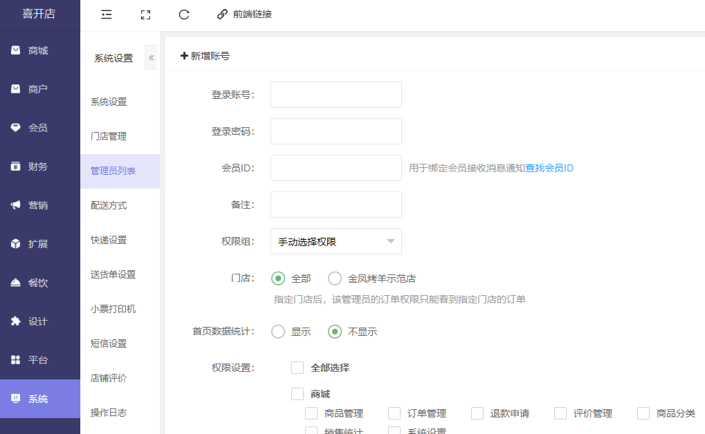Check the 全部选择 permissions checkbox
The height and width of the screenshot is (434, 705).
(298, 368)
